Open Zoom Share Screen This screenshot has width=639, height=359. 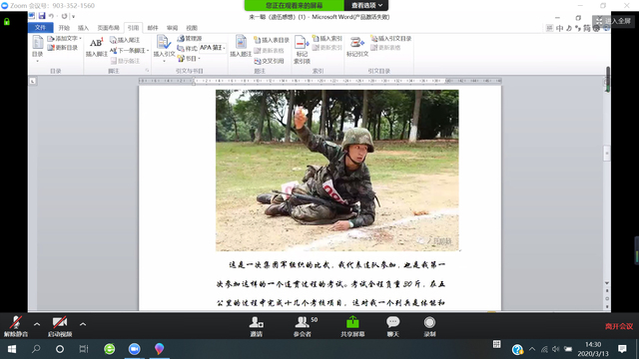[x=352, y=326]
